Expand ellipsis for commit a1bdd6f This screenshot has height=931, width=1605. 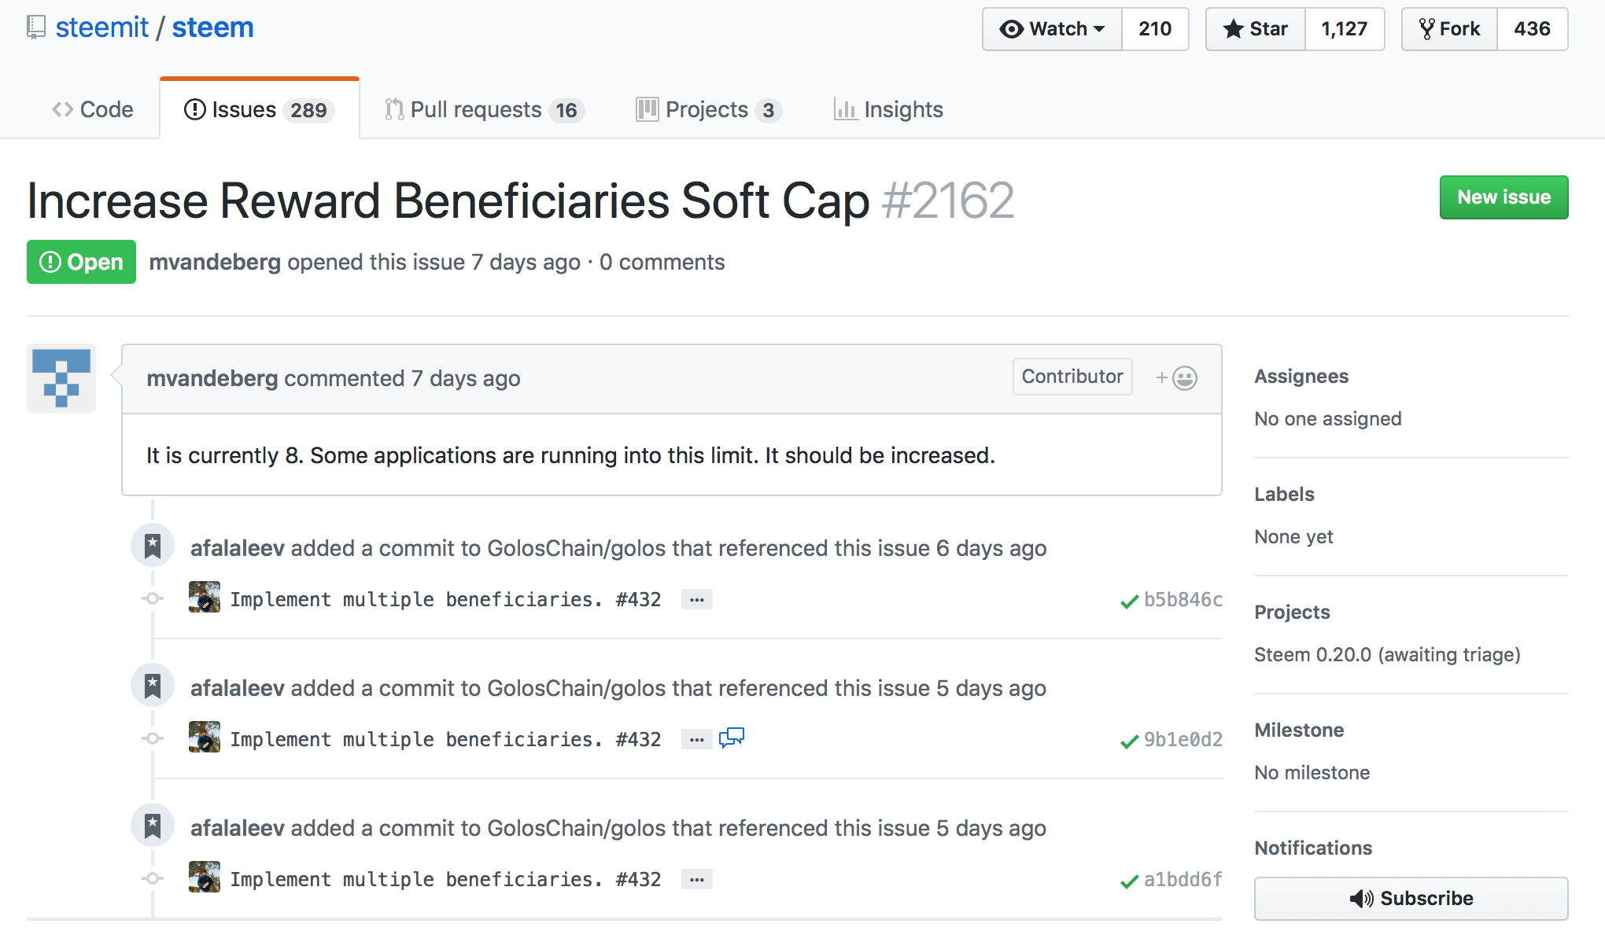697,879
